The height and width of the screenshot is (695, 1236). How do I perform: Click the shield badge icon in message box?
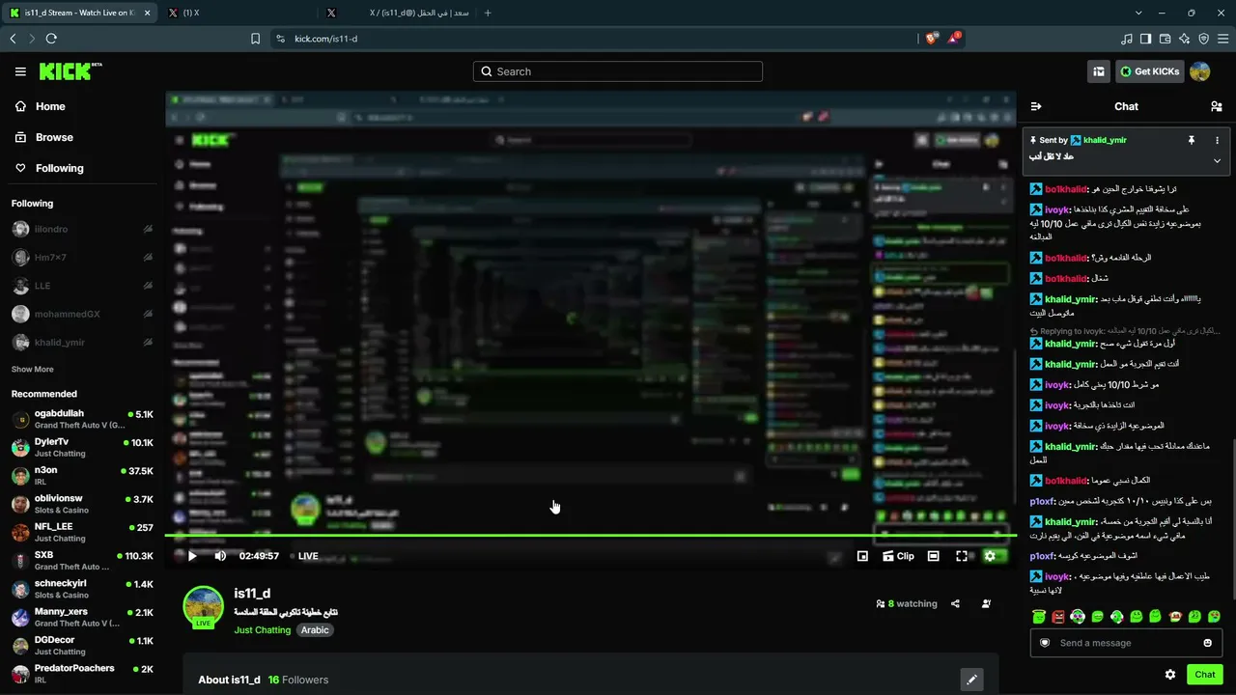coord(1045,643)
